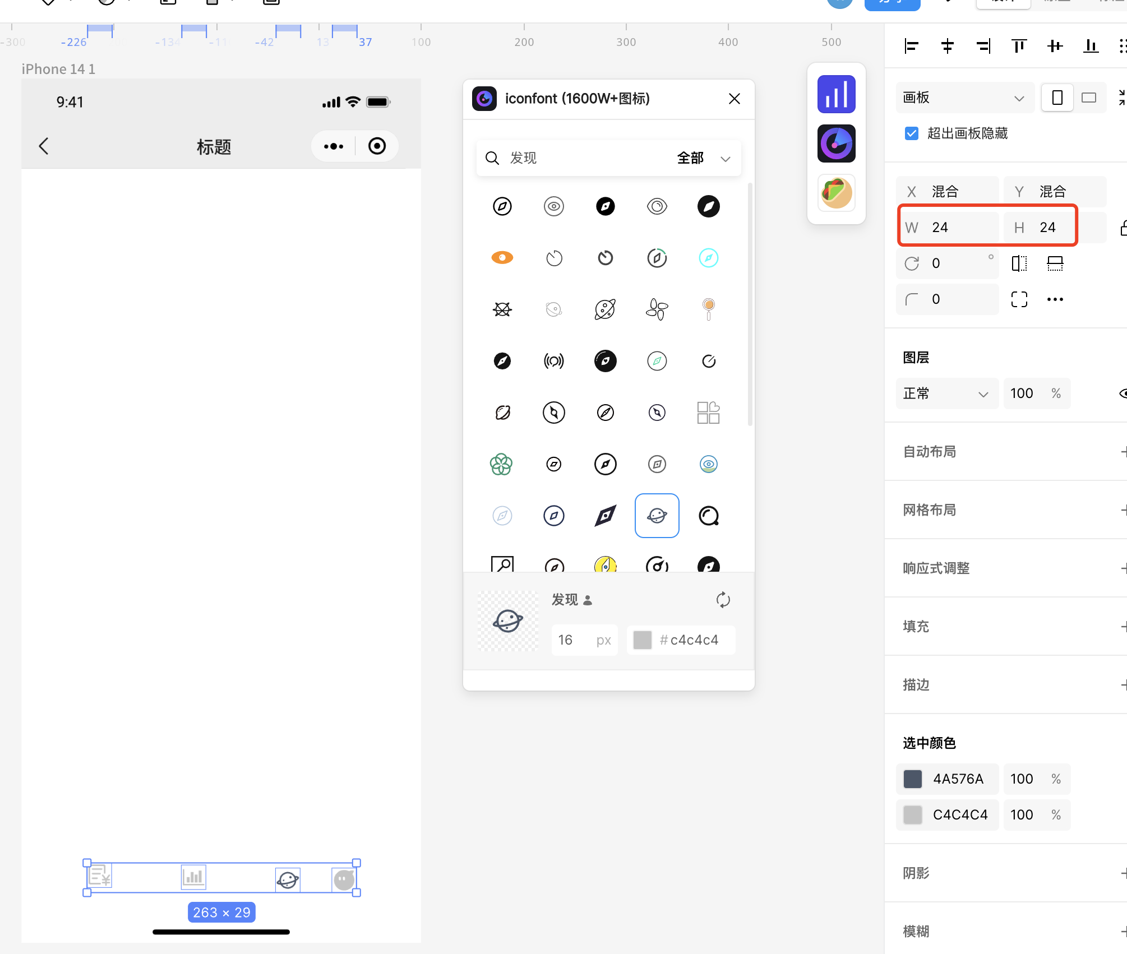Toggle the 超出画板隐藏 checkbox
The width and height of the screenshot is (1127, 954).
tap(912, 133)
